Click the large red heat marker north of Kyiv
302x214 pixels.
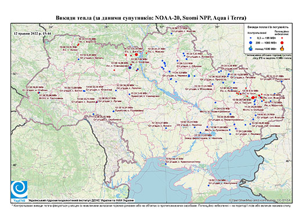[x=136, y=55]
